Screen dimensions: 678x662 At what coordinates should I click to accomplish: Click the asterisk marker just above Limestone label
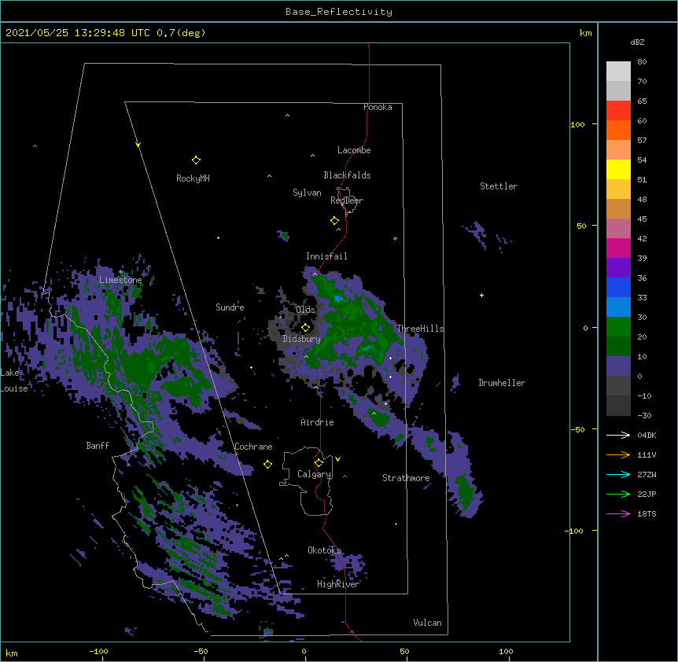click(120, 272)
